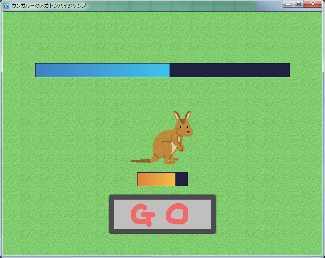Maximize the kangaroo game window
This screenshot has height=258, width=325.
pyautogui.click(x=298, y=4)
